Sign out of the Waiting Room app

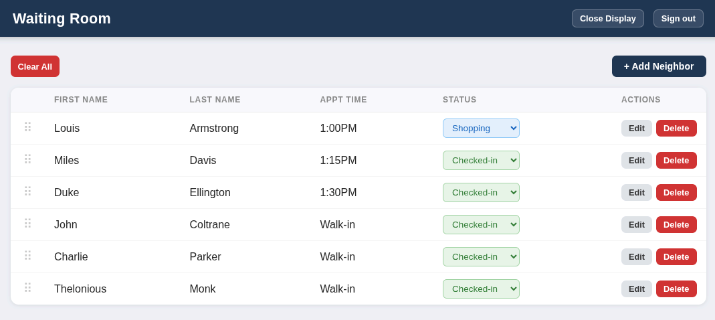click(x=678, y=18)
